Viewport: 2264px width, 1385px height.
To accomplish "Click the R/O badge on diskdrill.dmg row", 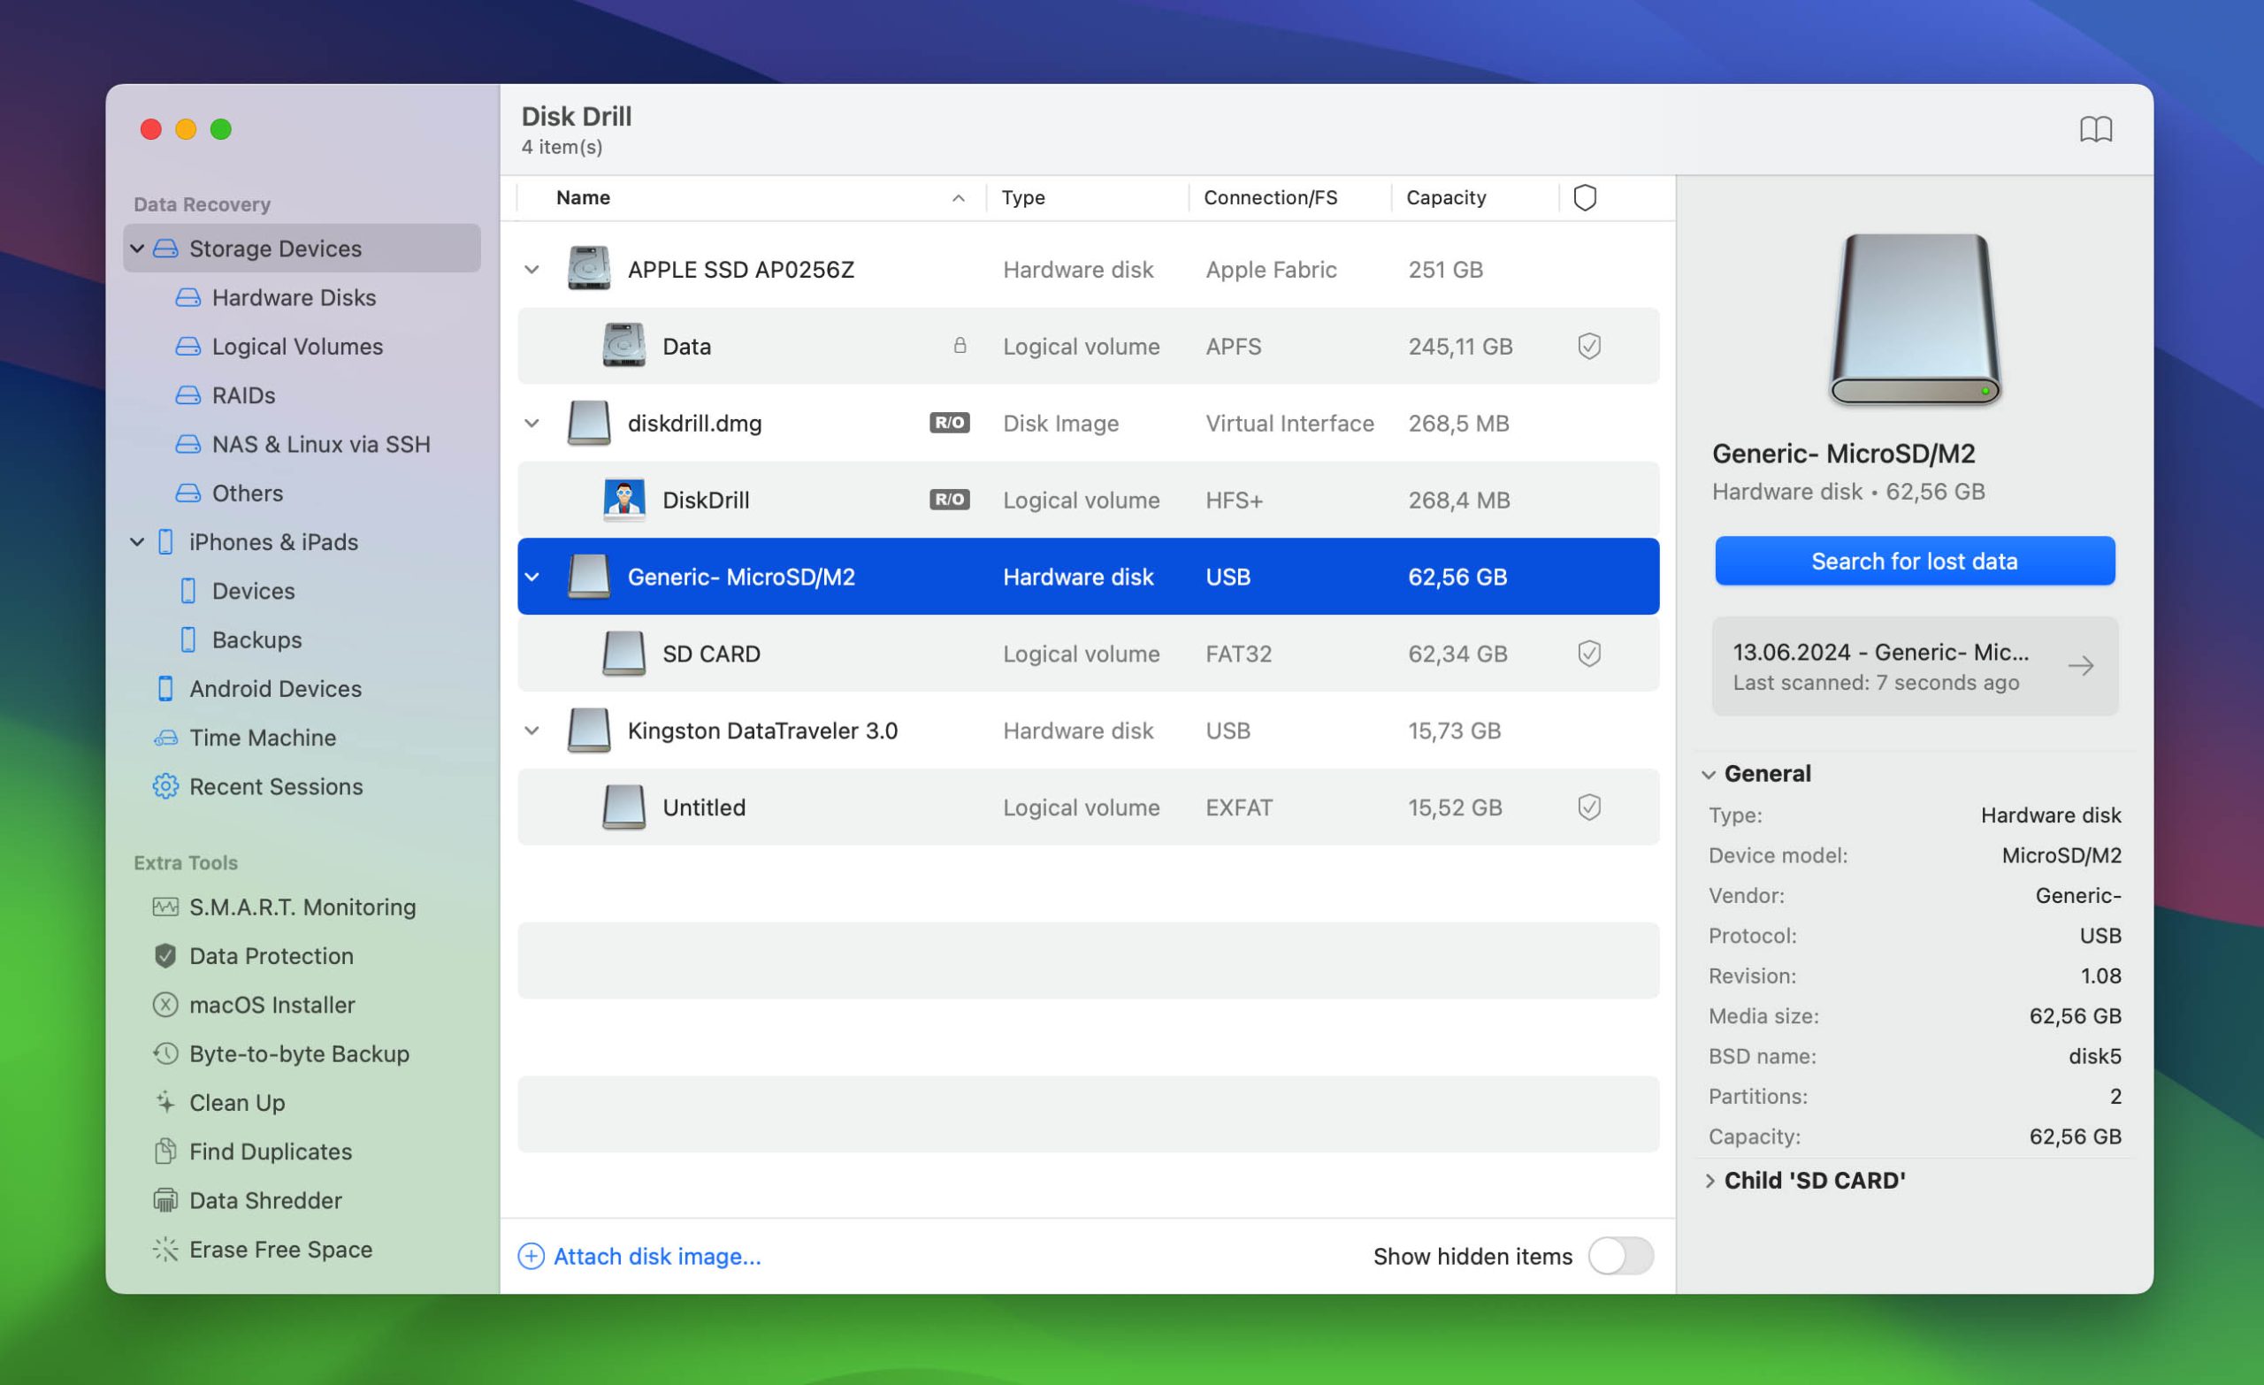I will click(x=949, y=423).
